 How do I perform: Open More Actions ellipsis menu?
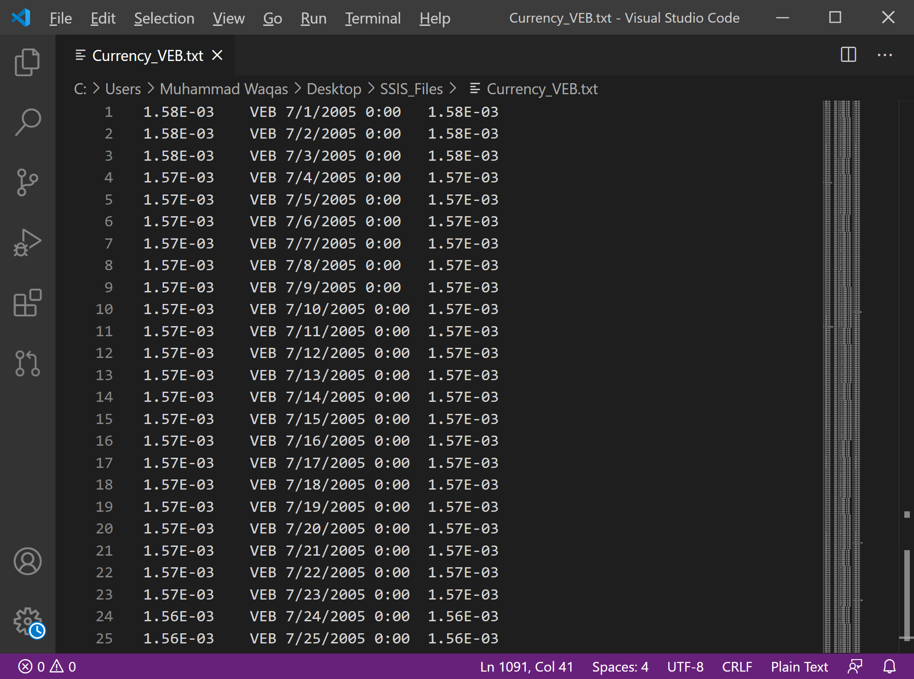(x=884, y=55)
